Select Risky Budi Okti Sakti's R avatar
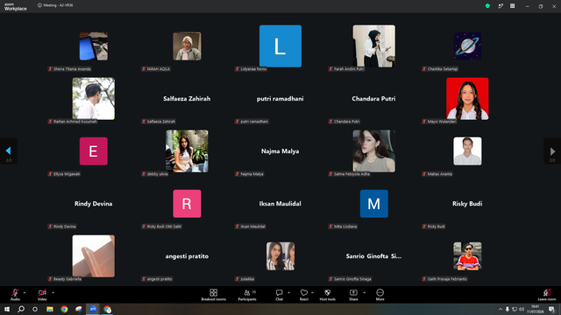 pyautogui.click(x=187, y=204)
